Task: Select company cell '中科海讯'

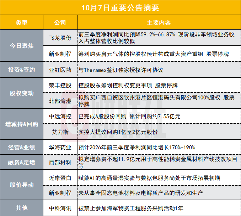Action: [60, 208]
